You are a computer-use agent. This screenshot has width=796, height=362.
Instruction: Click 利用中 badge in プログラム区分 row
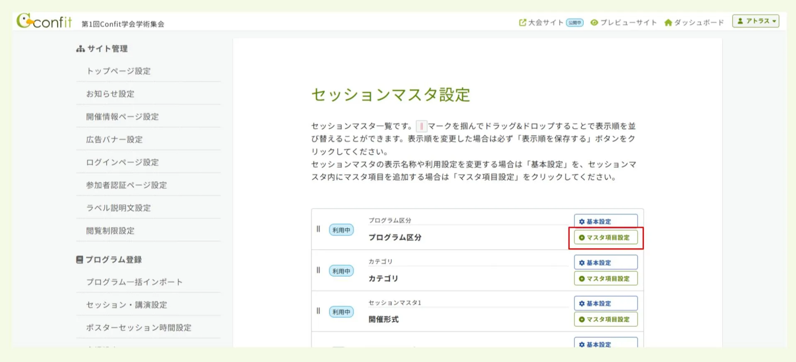[x=341, y=230]
